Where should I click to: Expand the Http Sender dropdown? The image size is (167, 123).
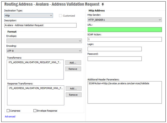point(125,20)
